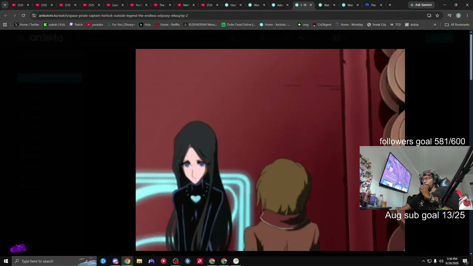Close the currently active tab
Screen dimensions: 473x266
click(311, 5)
